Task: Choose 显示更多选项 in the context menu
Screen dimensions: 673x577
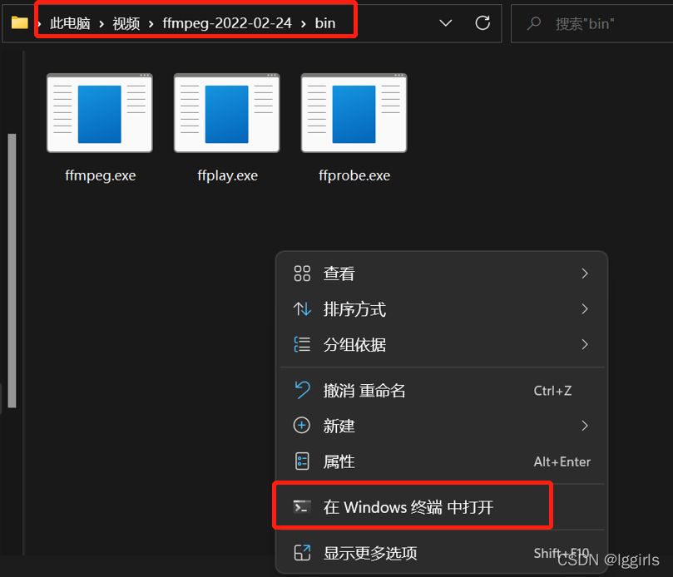Action: tap(442, 554)
